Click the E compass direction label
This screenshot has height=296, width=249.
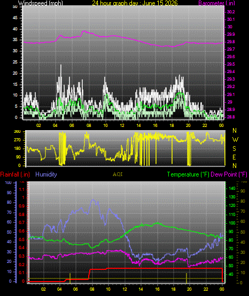click(234, 157)
